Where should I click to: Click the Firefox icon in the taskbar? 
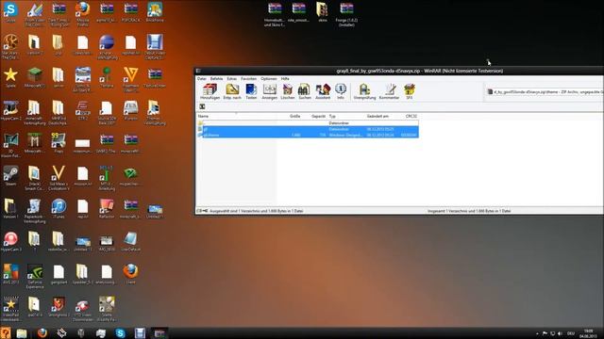tap(42, 332)
